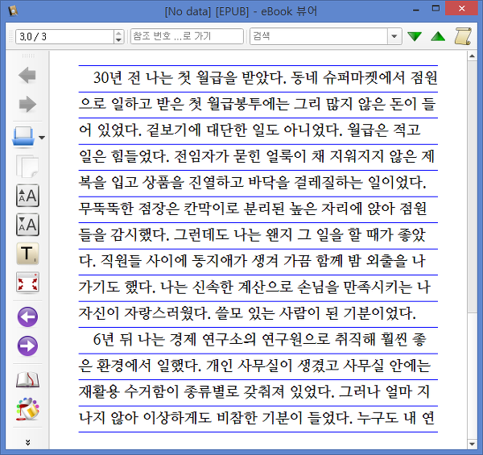Click the vertical scrollbar down arrow

click(x=472, y=444)
